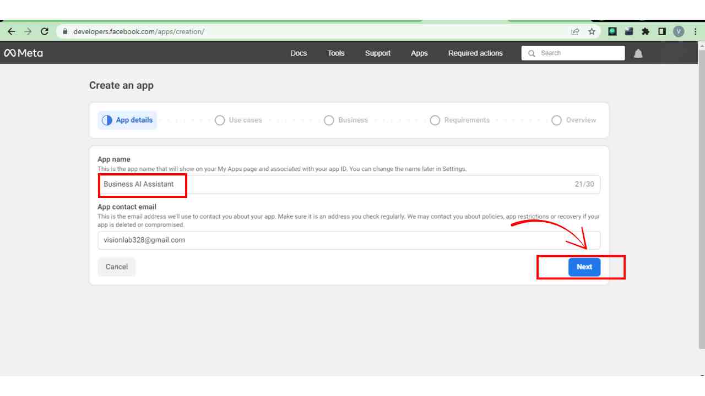Reload the page
705x396 pixels.
pos(45,31)
